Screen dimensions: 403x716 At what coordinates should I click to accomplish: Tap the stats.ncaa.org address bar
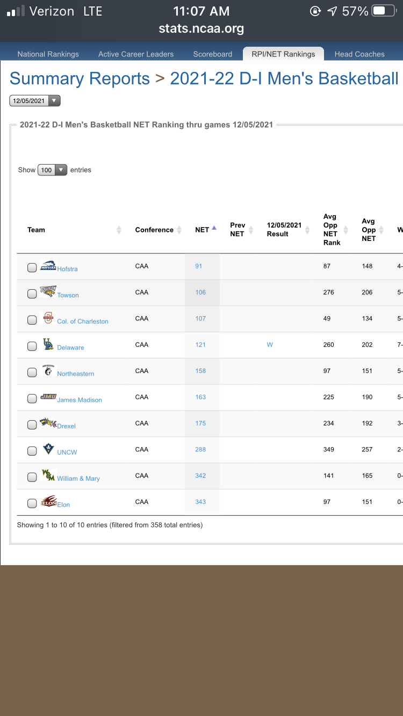201,28
